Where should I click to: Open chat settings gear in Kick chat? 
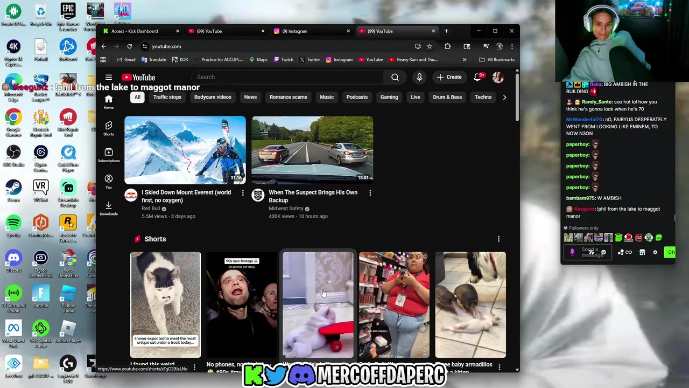[655, 252]
